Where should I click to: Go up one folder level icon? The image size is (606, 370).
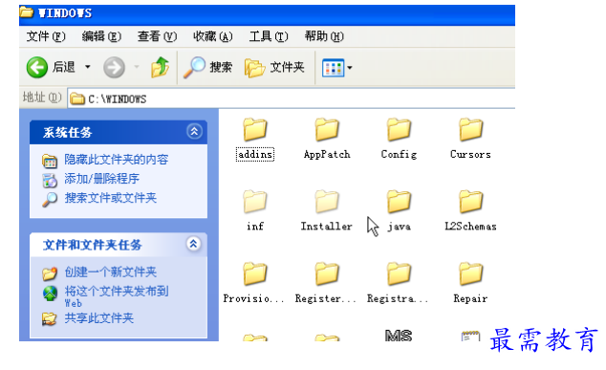tap(160, 67)
